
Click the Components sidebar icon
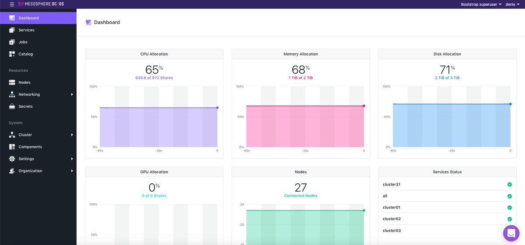click(x=12, y=147)
